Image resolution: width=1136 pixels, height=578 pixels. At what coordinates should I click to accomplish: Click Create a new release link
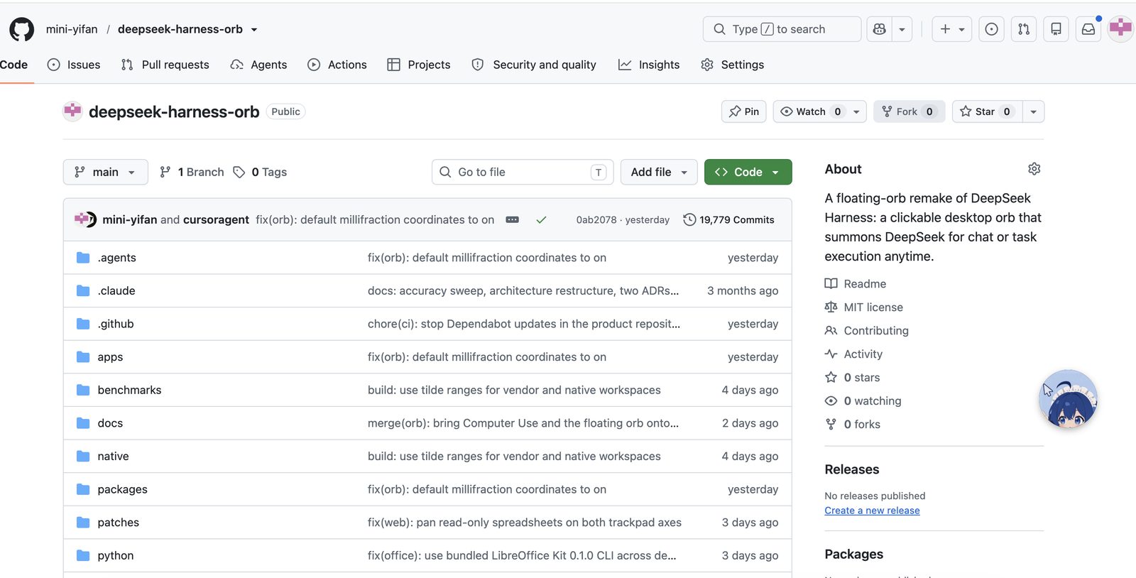click(872, 511)
